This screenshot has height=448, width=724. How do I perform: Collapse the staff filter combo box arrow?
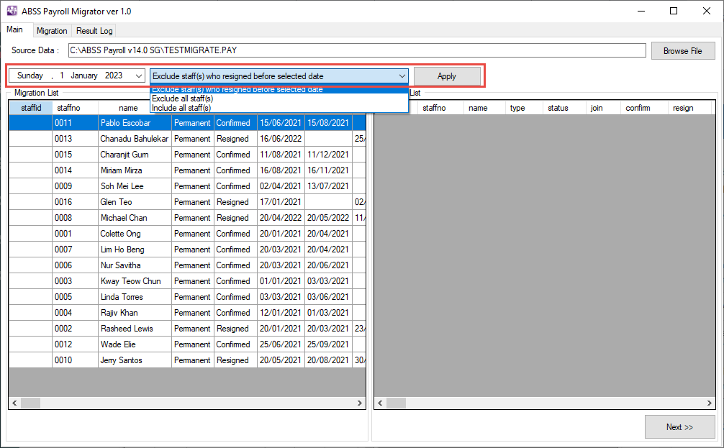402,76
